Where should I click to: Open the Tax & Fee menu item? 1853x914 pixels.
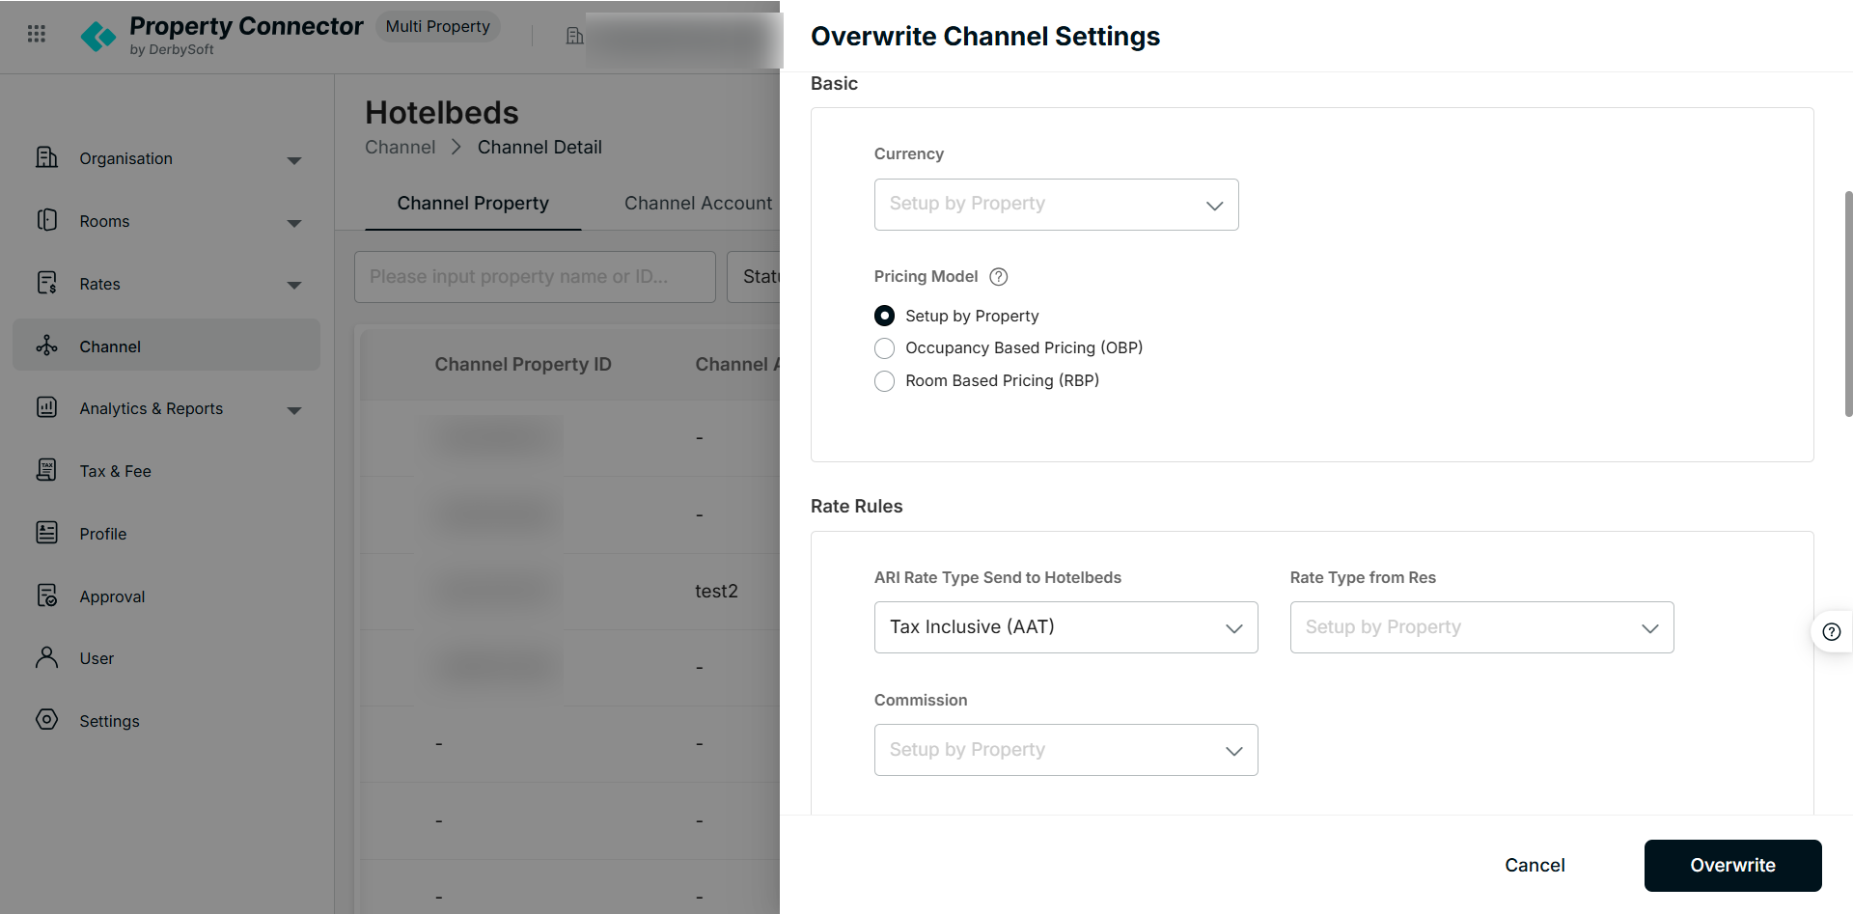(166, 471)
